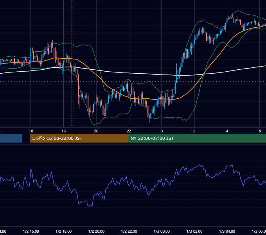Screen dimensions: 266x235
Task: Click the '1/2 22:00' date label
Action: click(x=129, y=231)
